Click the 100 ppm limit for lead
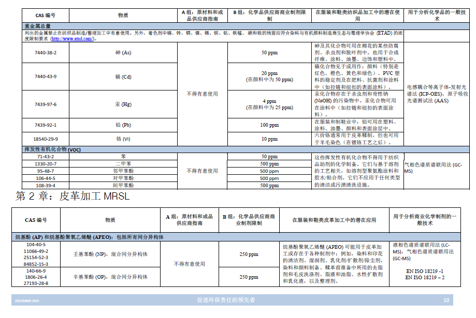476x318 pixels. (x=269, y=125)
